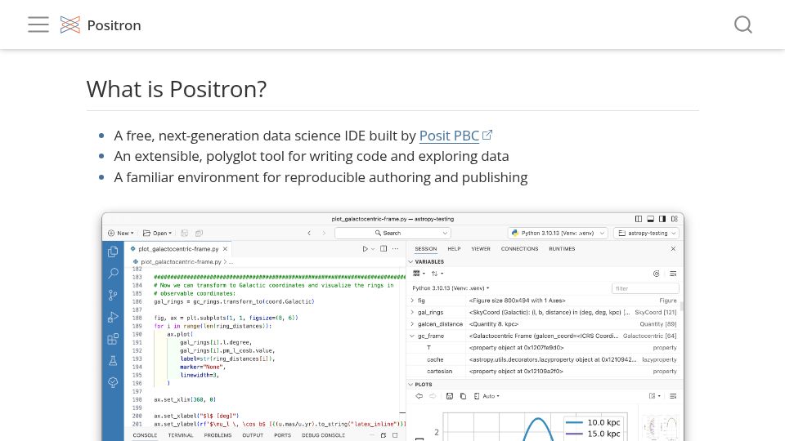Viewport: 785px width, 441px height.
Task: Switch to the VIEWER tab
Action: (x=481, y=248)
